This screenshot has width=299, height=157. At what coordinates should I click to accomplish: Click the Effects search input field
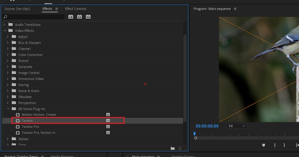click(x=34, y=17)
